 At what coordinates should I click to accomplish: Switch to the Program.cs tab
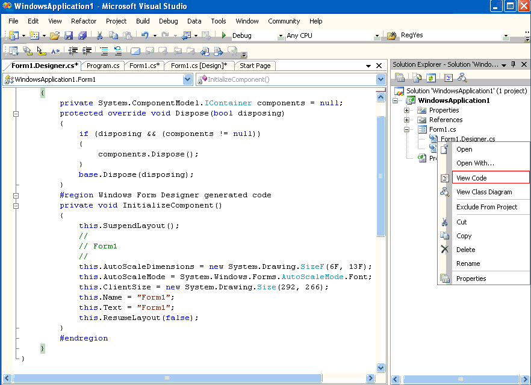[103, 66]
